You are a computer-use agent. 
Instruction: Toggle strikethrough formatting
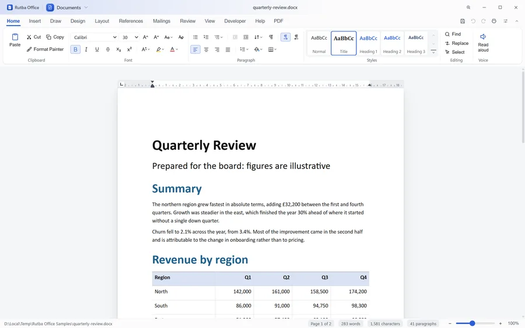pyautogui.click(x=108, y=50)
